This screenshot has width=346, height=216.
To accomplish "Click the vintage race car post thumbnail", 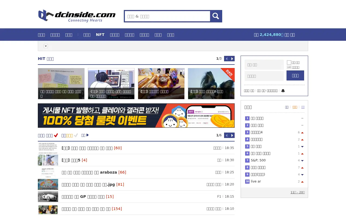I will click(x=48, y=197).
